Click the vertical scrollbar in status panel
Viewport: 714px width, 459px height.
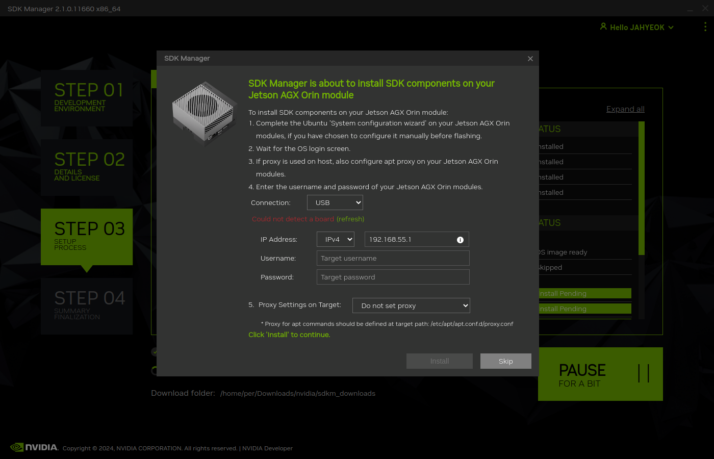pyautogui.click(x=642, y=188)
